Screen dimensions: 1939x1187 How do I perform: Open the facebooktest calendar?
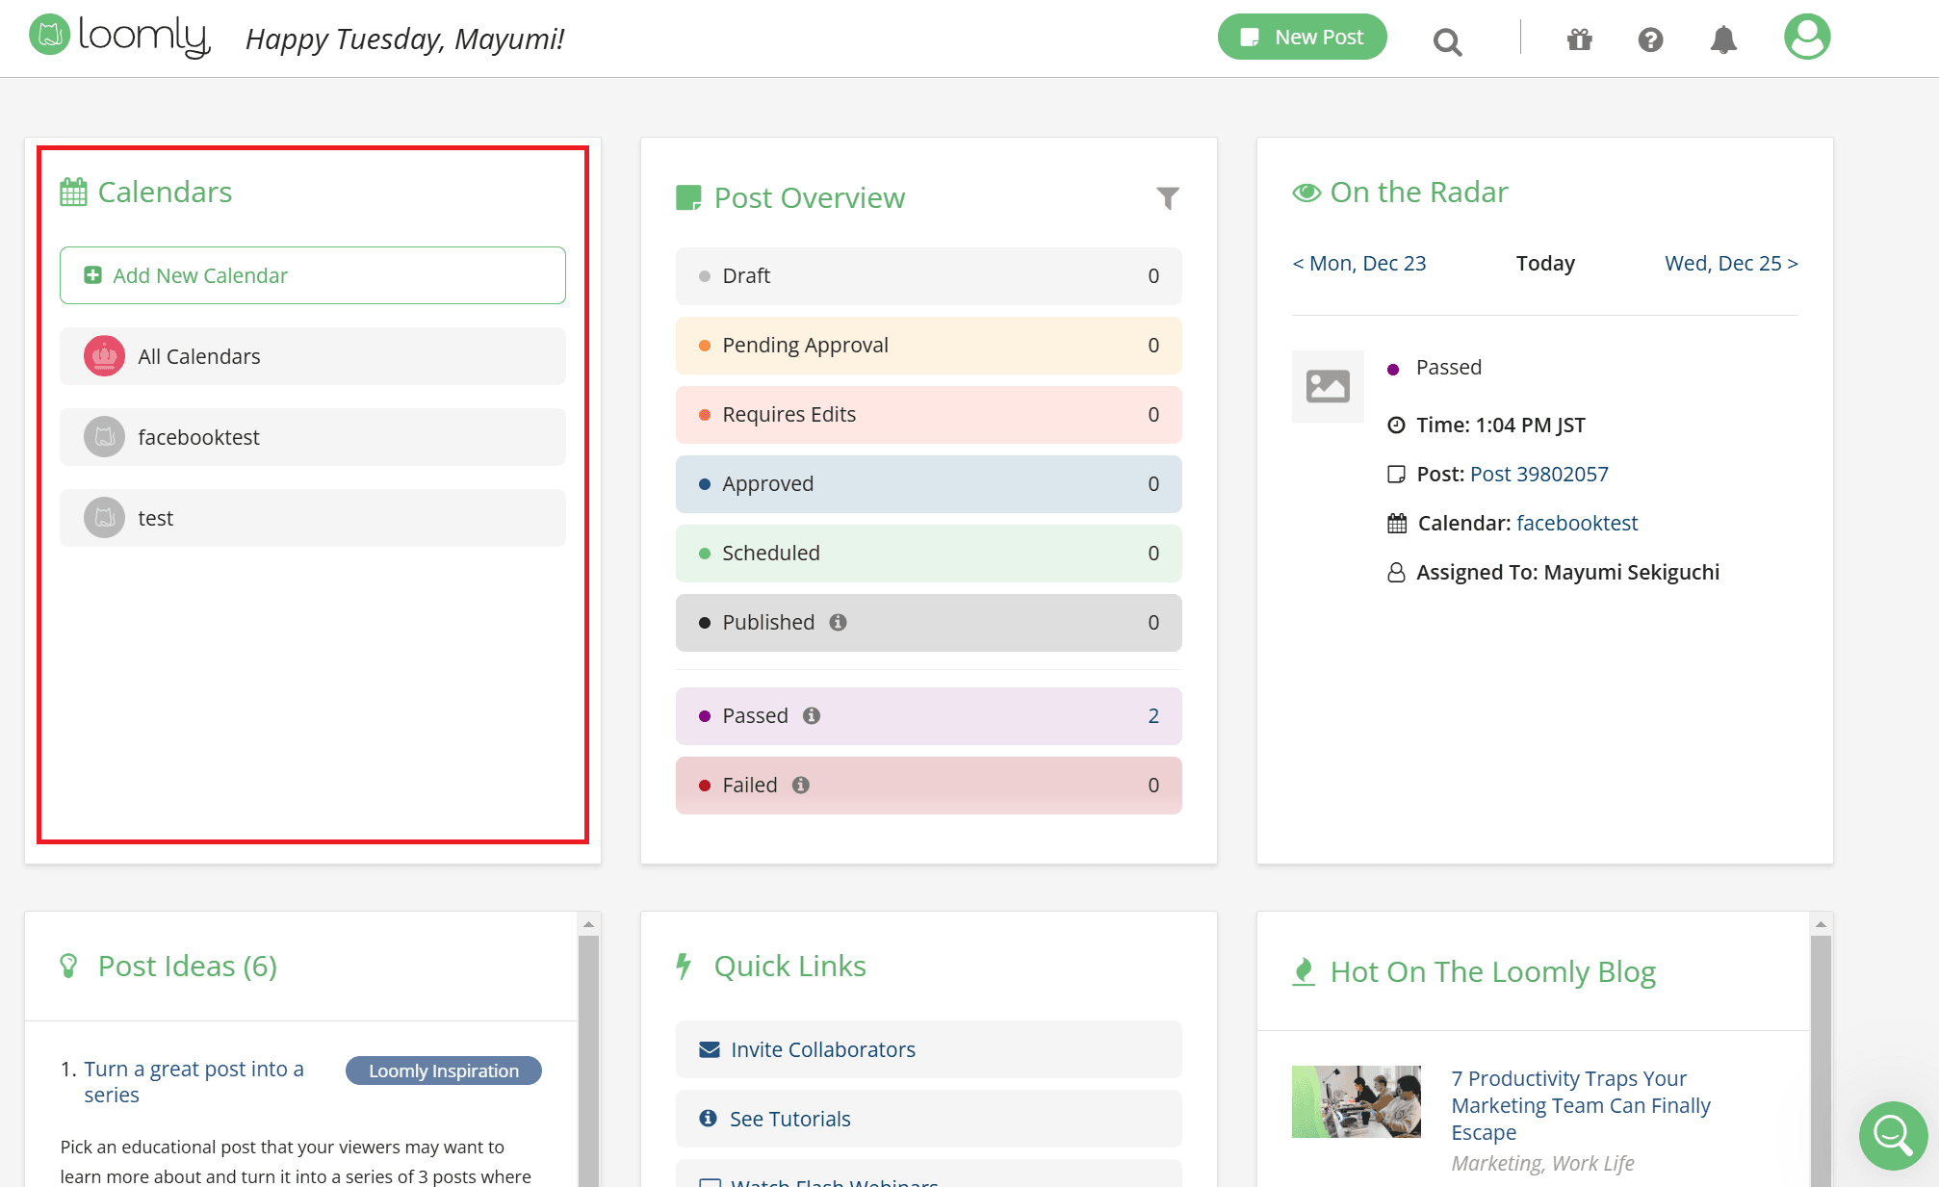coord(313,437)
